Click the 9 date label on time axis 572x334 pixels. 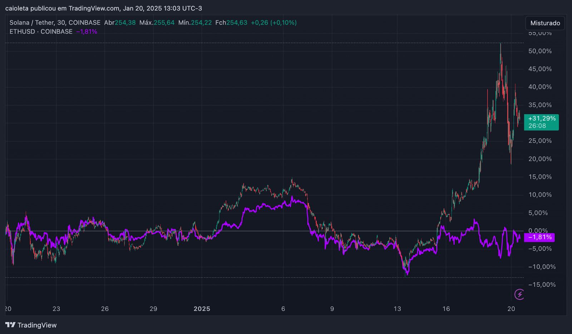pos(332,309)
